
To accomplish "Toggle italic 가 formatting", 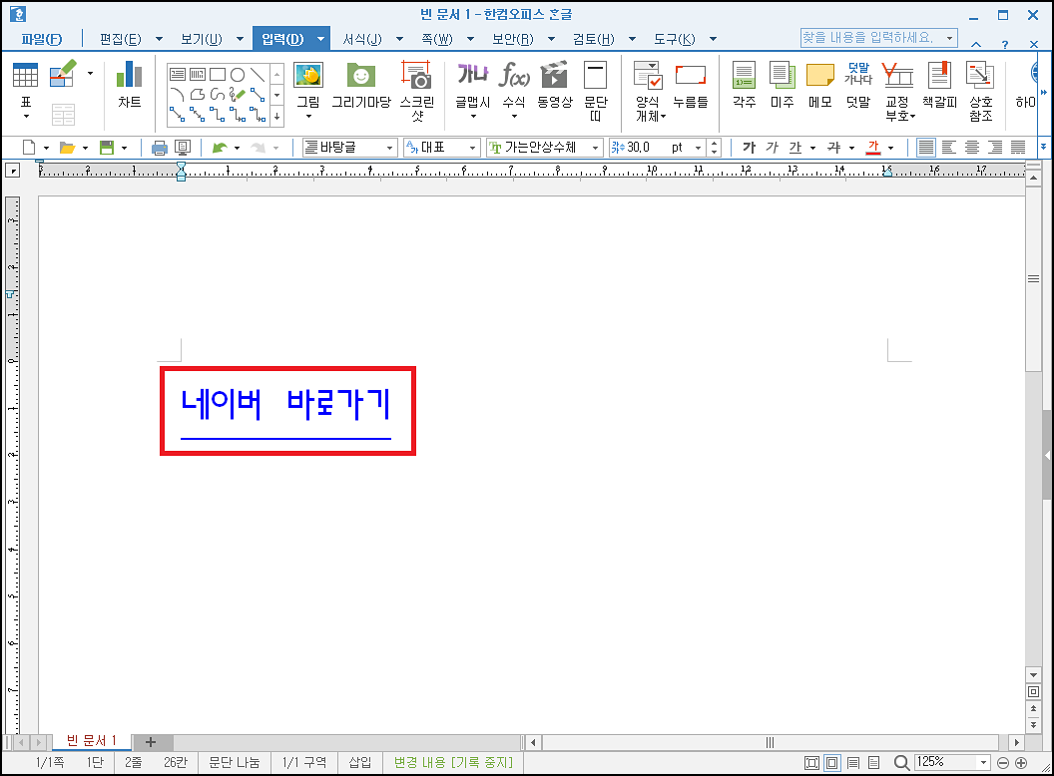I will (x=773, y=148).
